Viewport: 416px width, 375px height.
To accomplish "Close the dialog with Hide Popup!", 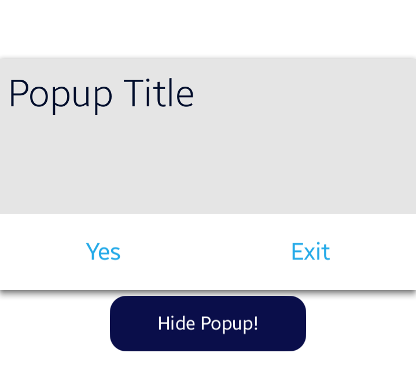I will [208, 324].
